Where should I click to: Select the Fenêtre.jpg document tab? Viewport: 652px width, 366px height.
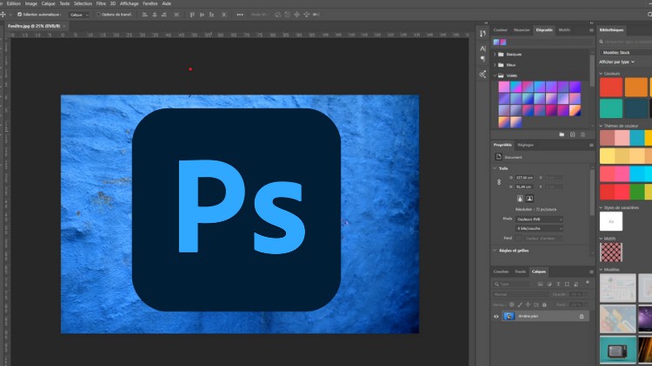(34, 26)
